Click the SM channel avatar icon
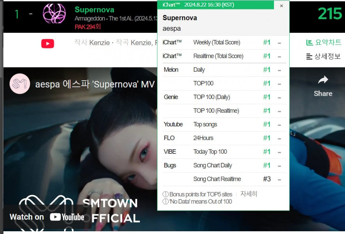The image size is (345, 234). pos(20,84)
